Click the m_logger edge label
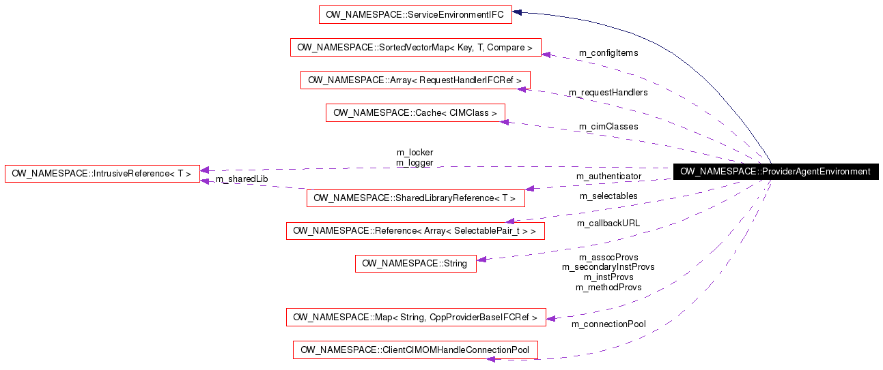 pos(415,163)
